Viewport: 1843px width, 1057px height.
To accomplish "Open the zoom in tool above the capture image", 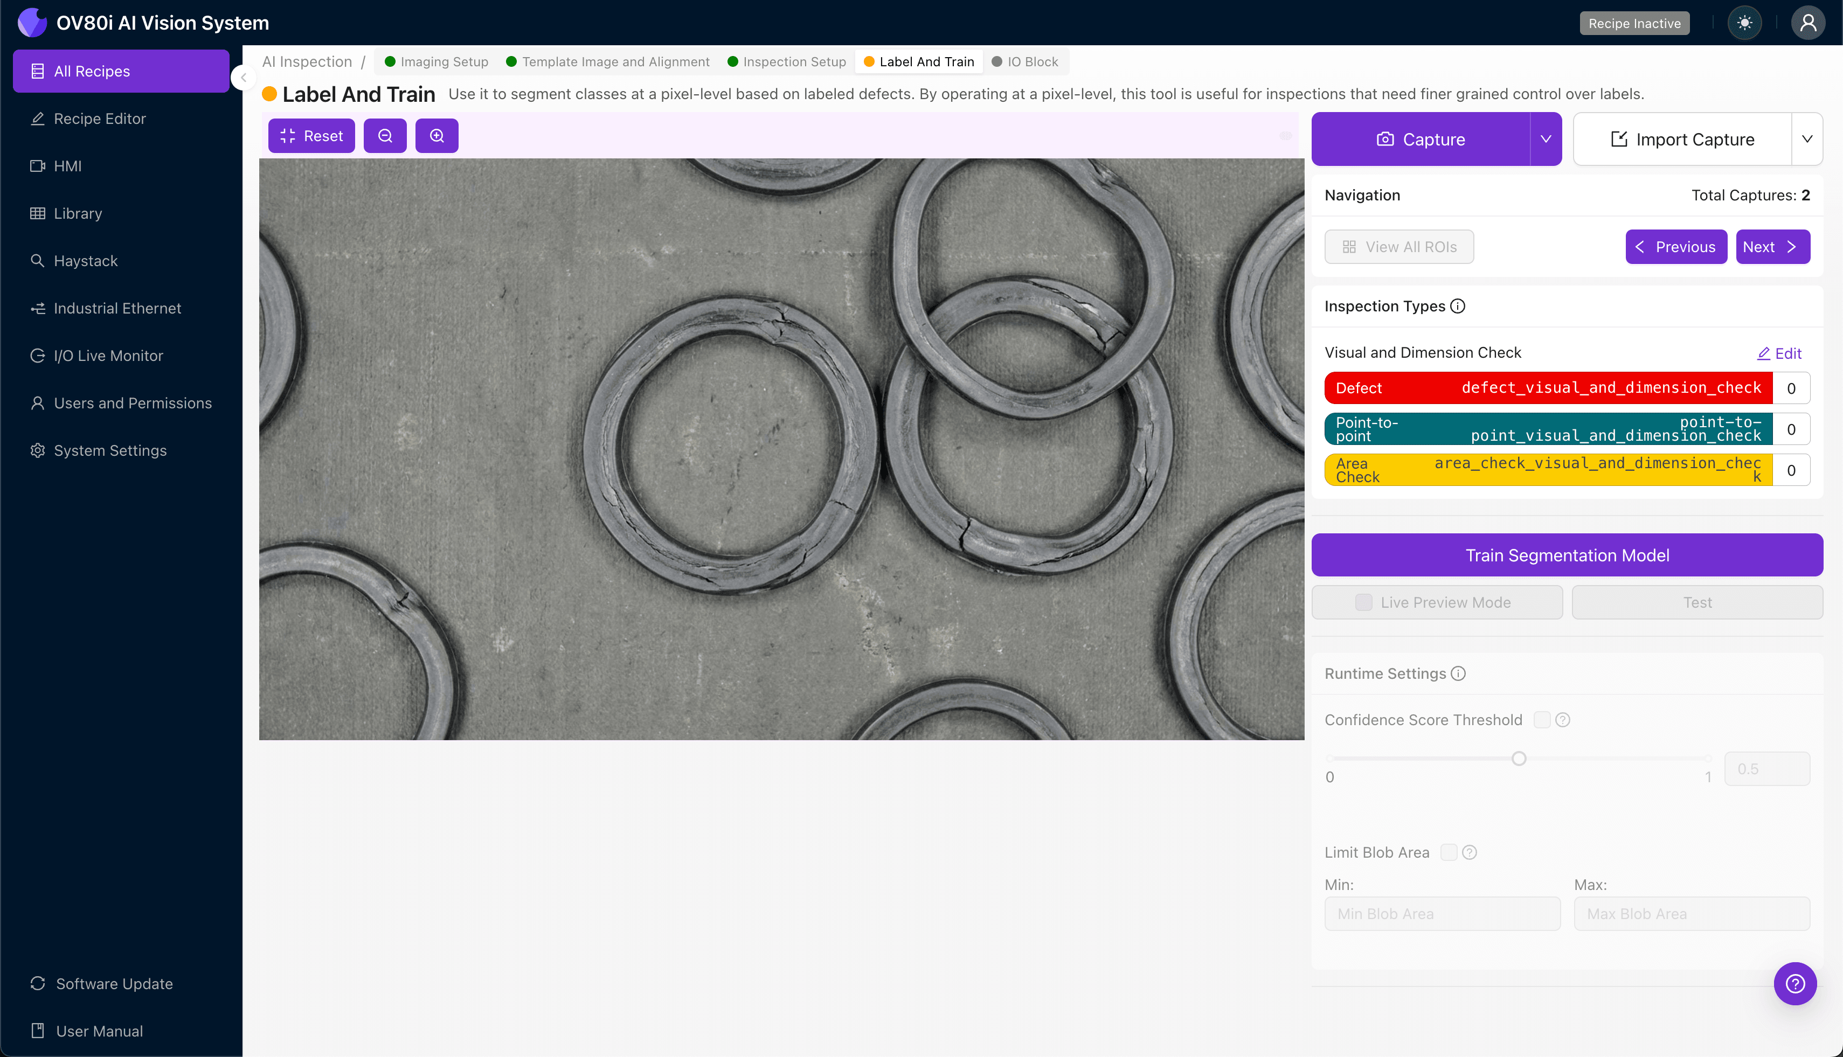I will [x=436, y=135].
